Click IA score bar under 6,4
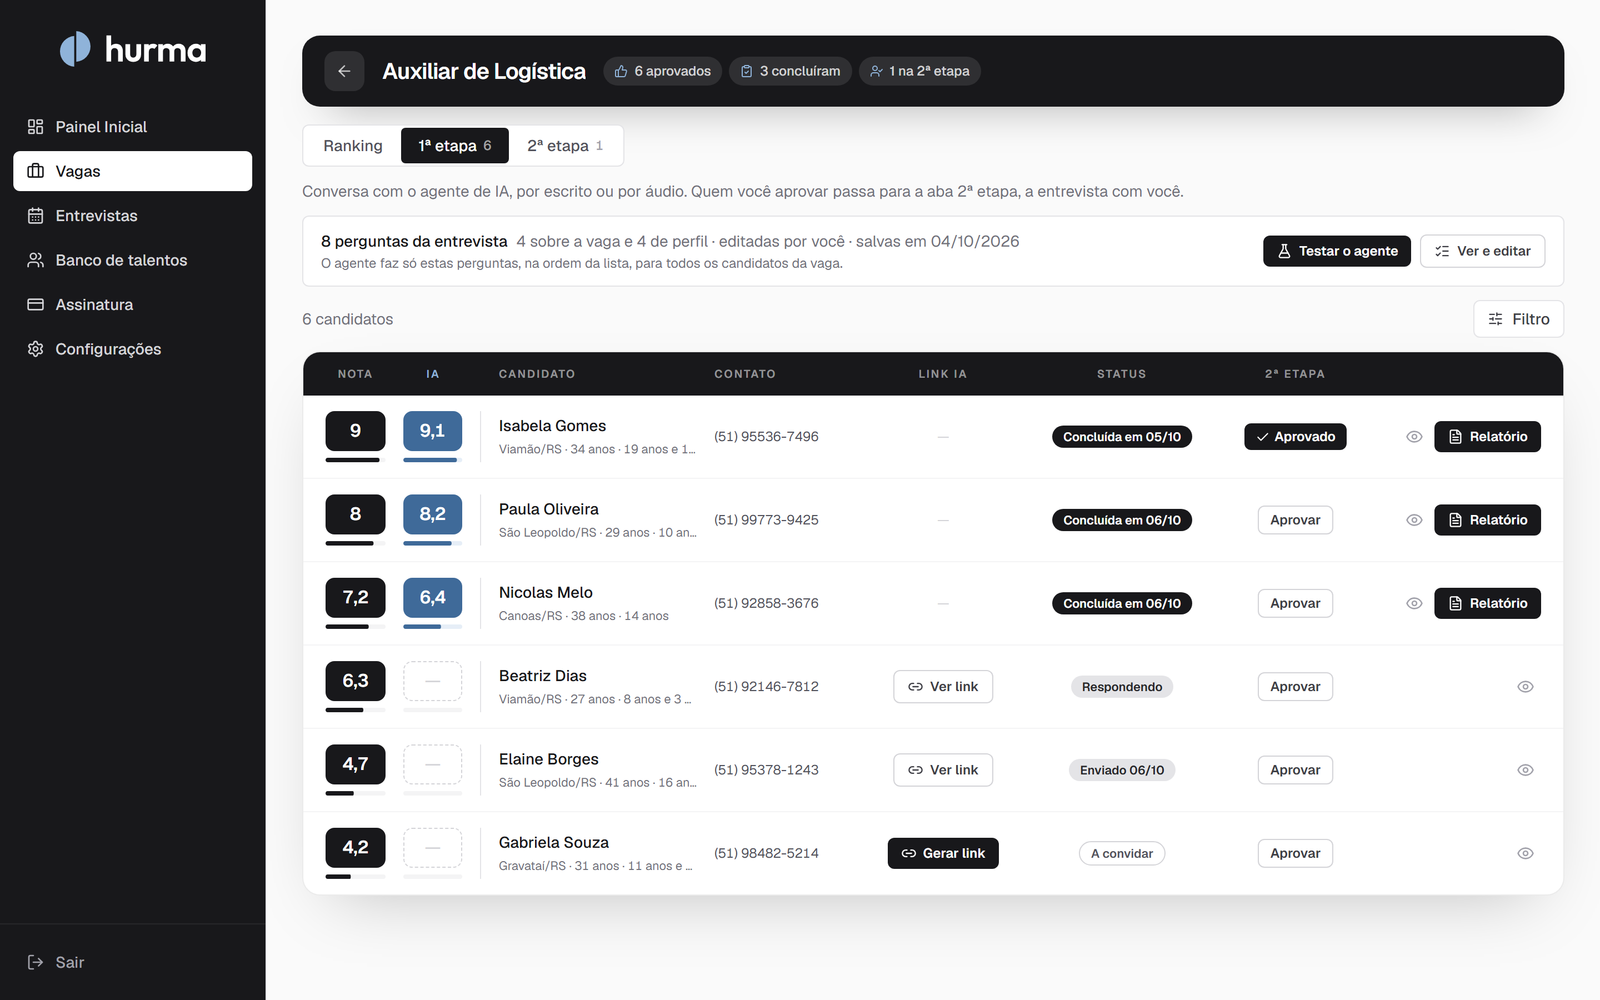 [432, 626]
